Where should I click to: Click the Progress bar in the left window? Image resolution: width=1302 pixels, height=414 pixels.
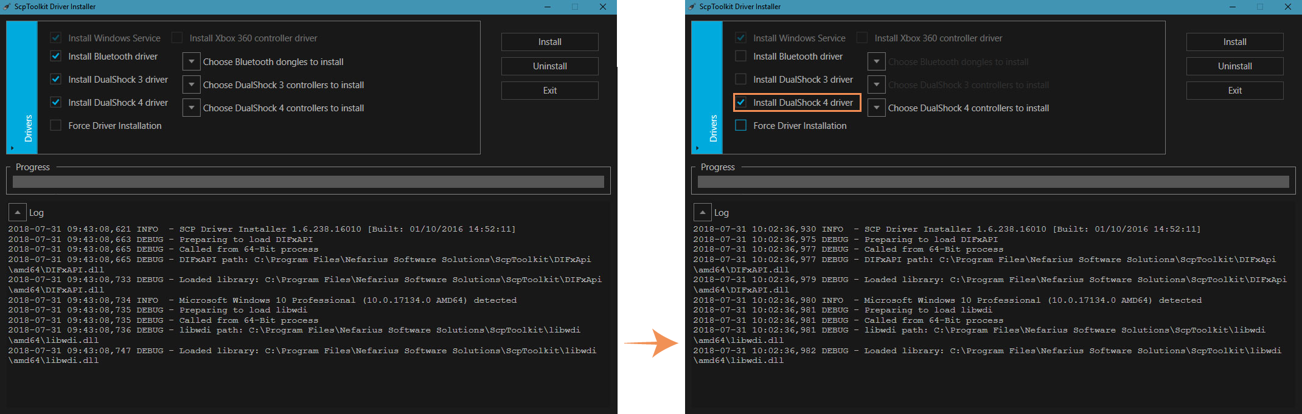308,182
